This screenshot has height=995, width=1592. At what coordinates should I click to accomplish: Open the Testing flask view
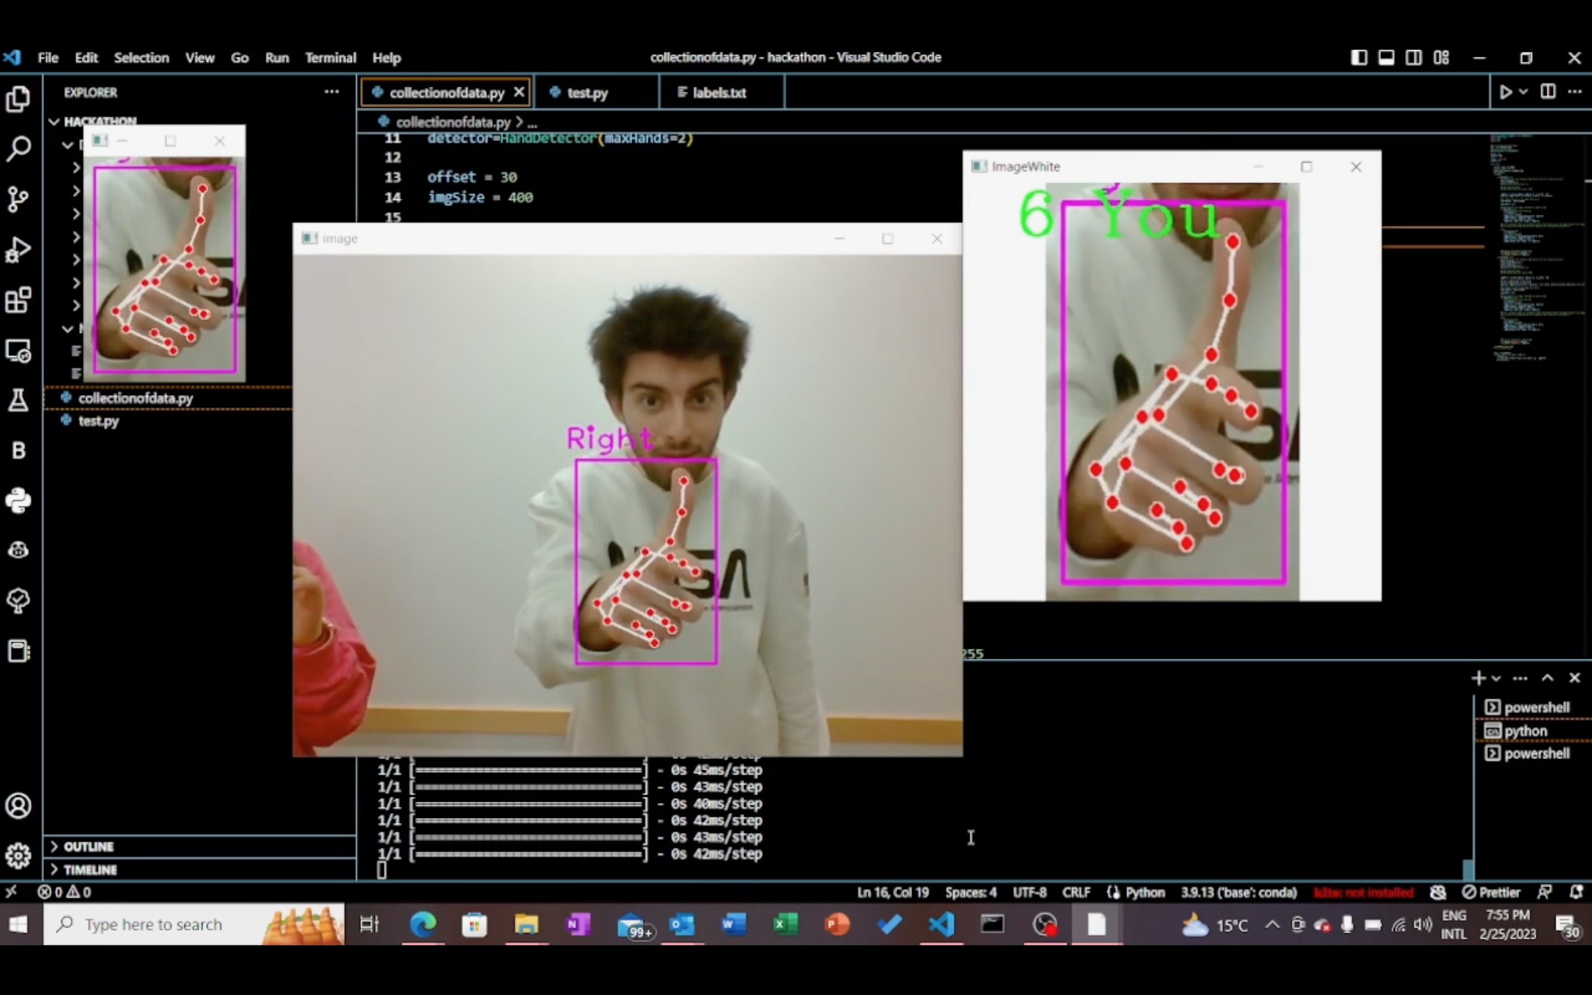pos(18,400)
